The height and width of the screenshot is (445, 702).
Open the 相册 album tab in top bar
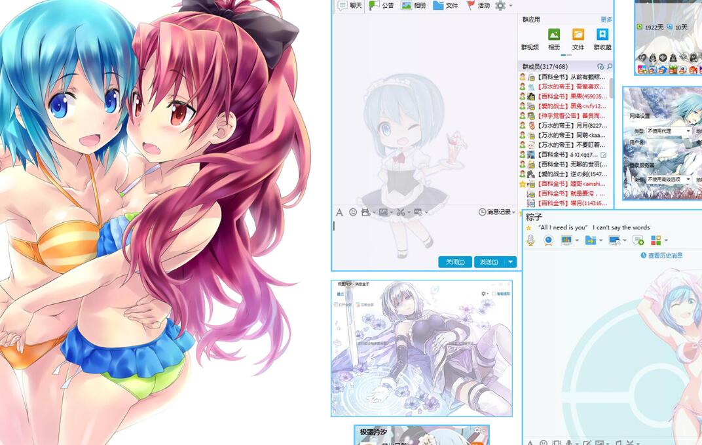click(x=414, y=5)
